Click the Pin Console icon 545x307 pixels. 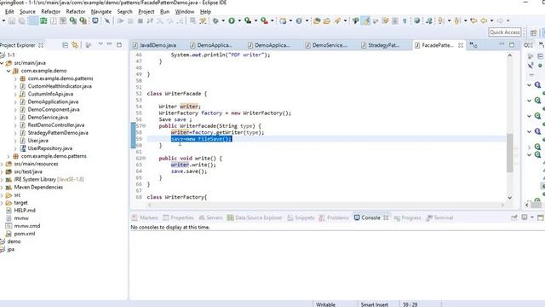click(514, 217)
